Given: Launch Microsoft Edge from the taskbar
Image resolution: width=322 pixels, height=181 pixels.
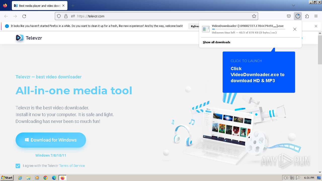Looking at the screenshot, I should pyautogui.click(x=54, y=178).
